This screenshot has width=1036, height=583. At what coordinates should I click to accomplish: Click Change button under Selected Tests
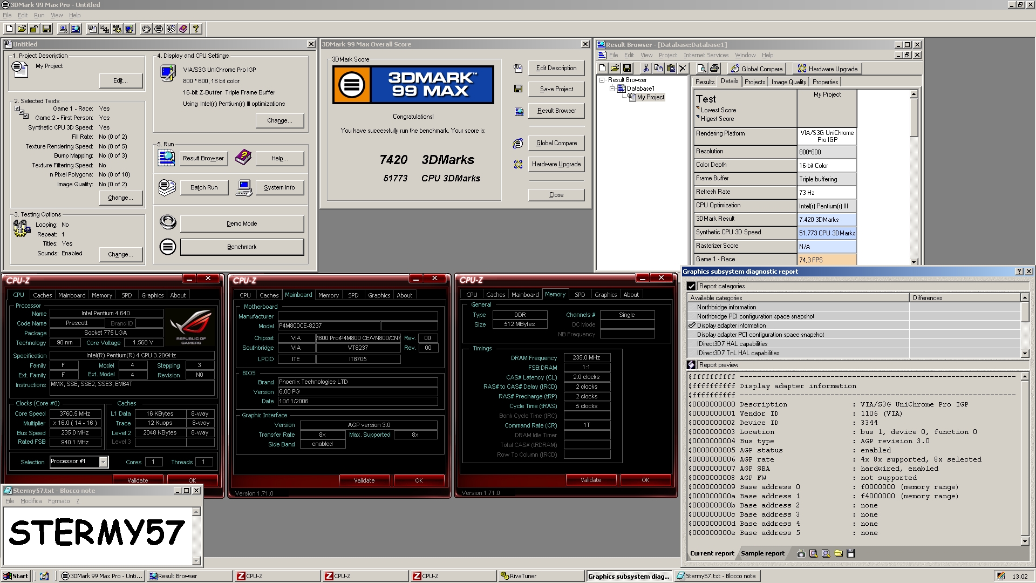click(x=120, y=198)
